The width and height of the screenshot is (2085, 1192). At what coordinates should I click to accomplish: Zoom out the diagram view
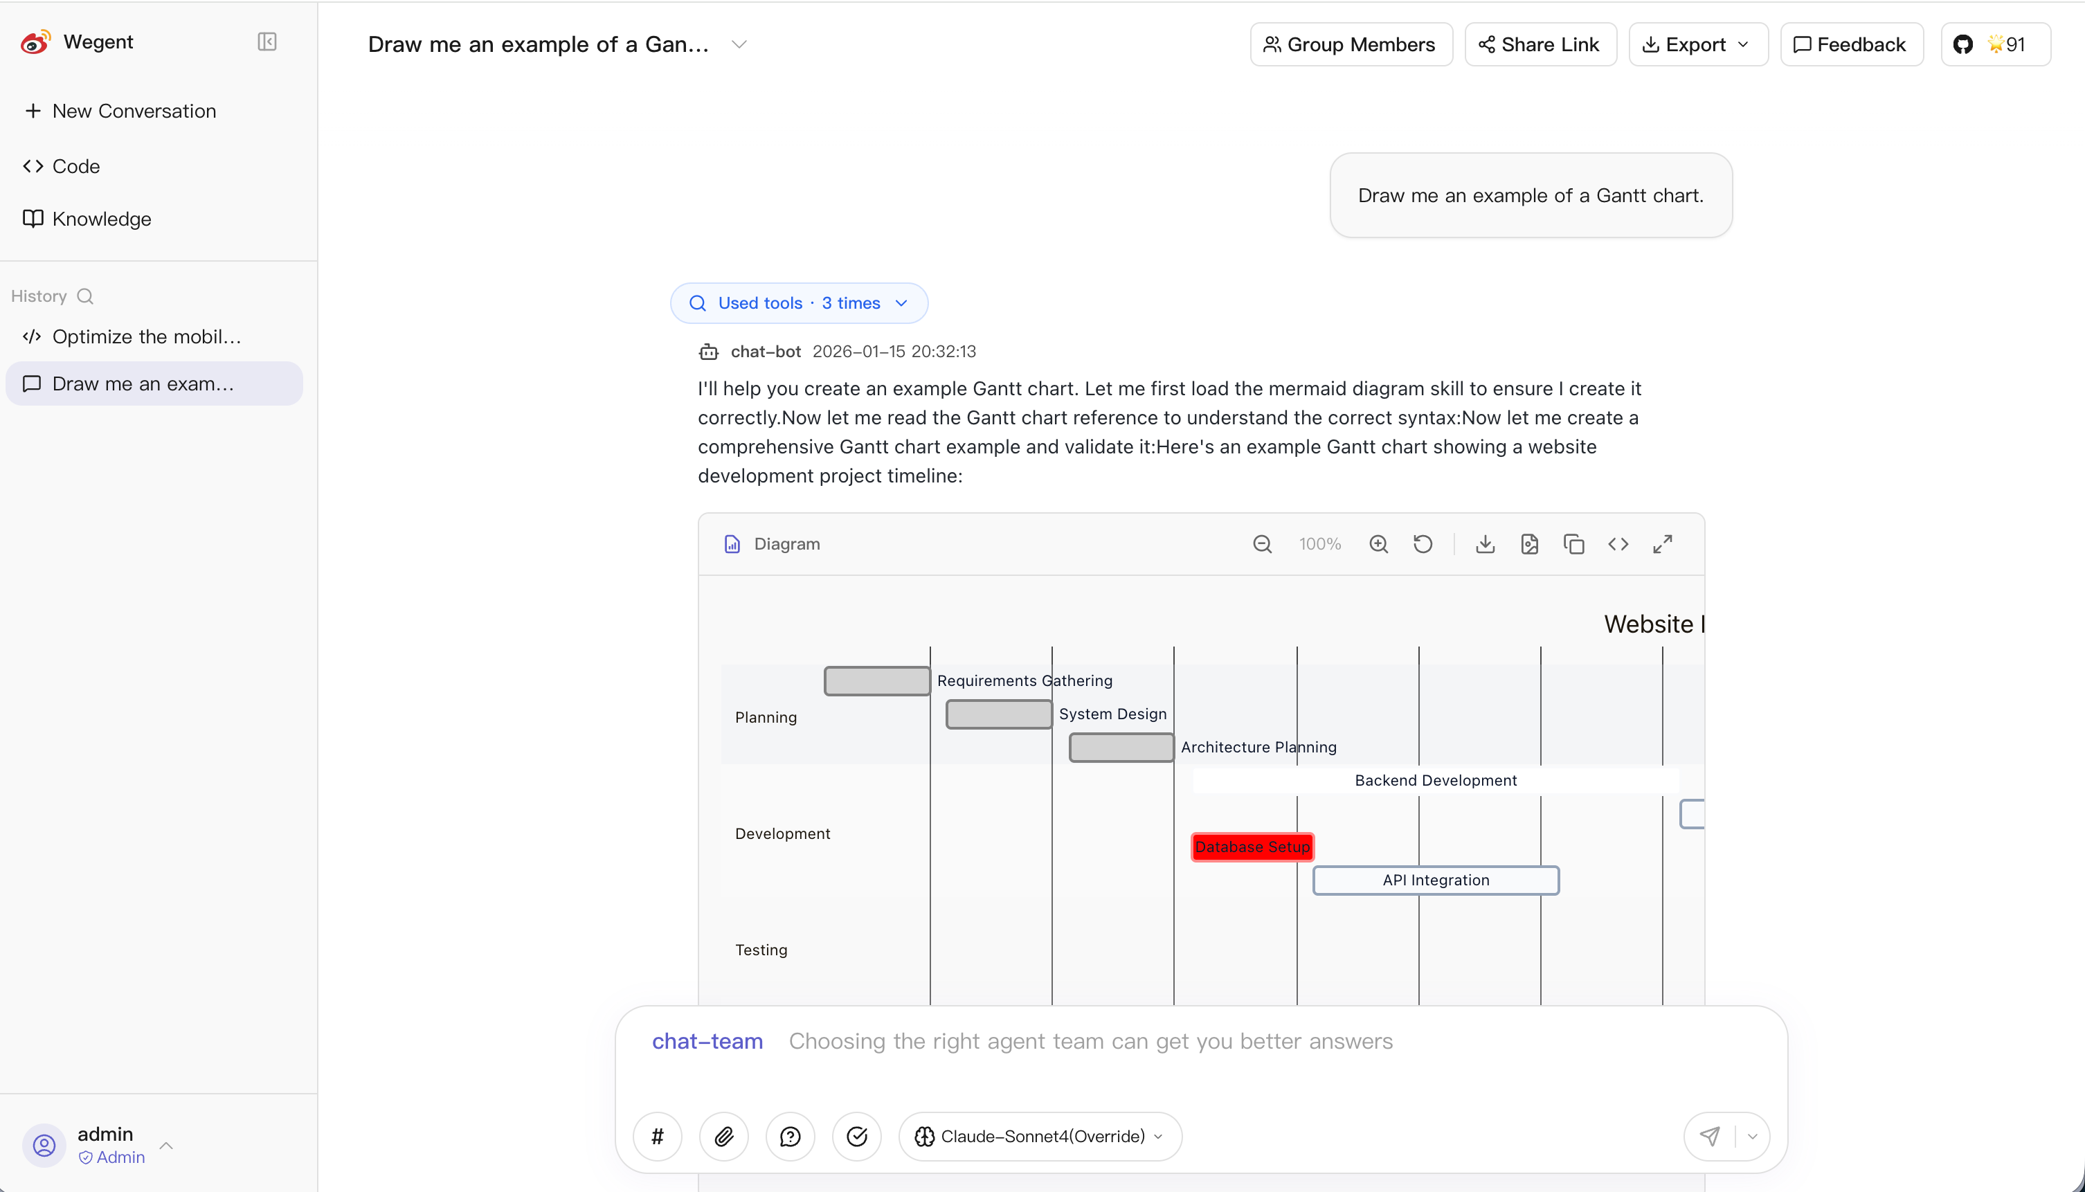pyautogui.click(x=1261, y=544)
